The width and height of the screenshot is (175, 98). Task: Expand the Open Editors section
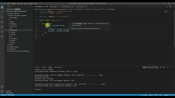pos(10,9)
